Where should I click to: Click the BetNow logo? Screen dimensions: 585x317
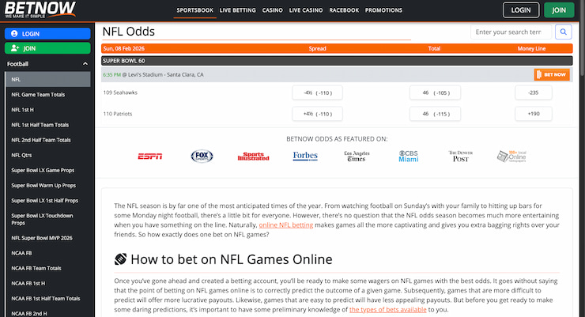[x=40, y=9]
